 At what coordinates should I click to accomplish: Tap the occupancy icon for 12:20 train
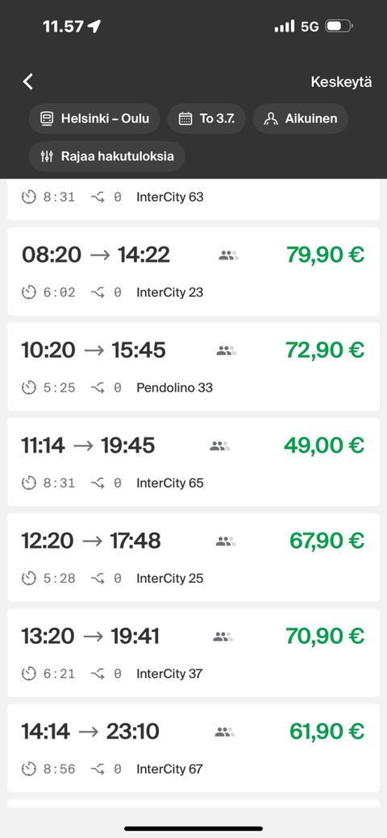coord(226,541)
